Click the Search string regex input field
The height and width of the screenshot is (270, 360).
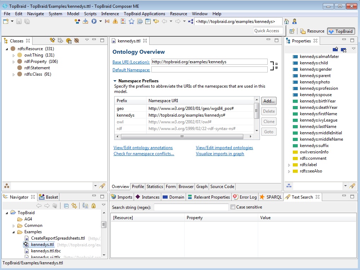point(191,207)
